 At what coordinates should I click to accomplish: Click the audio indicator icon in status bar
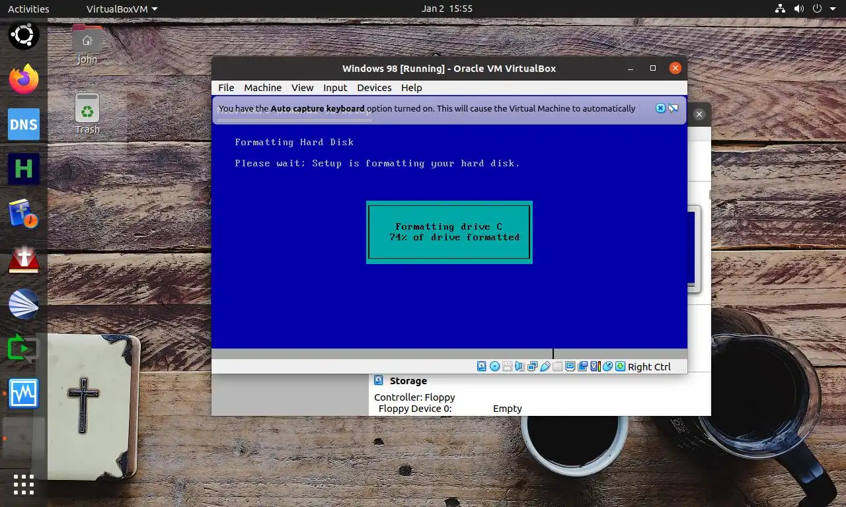pos(520,366)
